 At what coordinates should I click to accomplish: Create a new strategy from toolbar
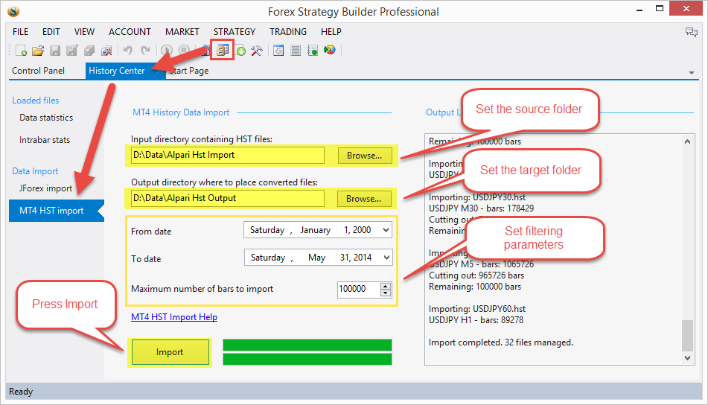[22, 50]
